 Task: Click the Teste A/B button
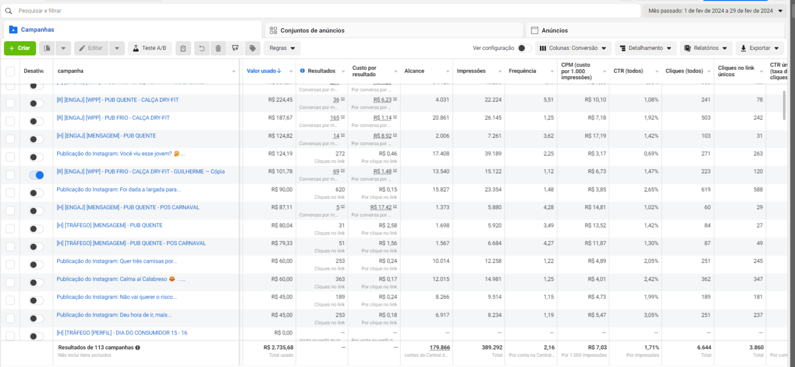(150, 48)
